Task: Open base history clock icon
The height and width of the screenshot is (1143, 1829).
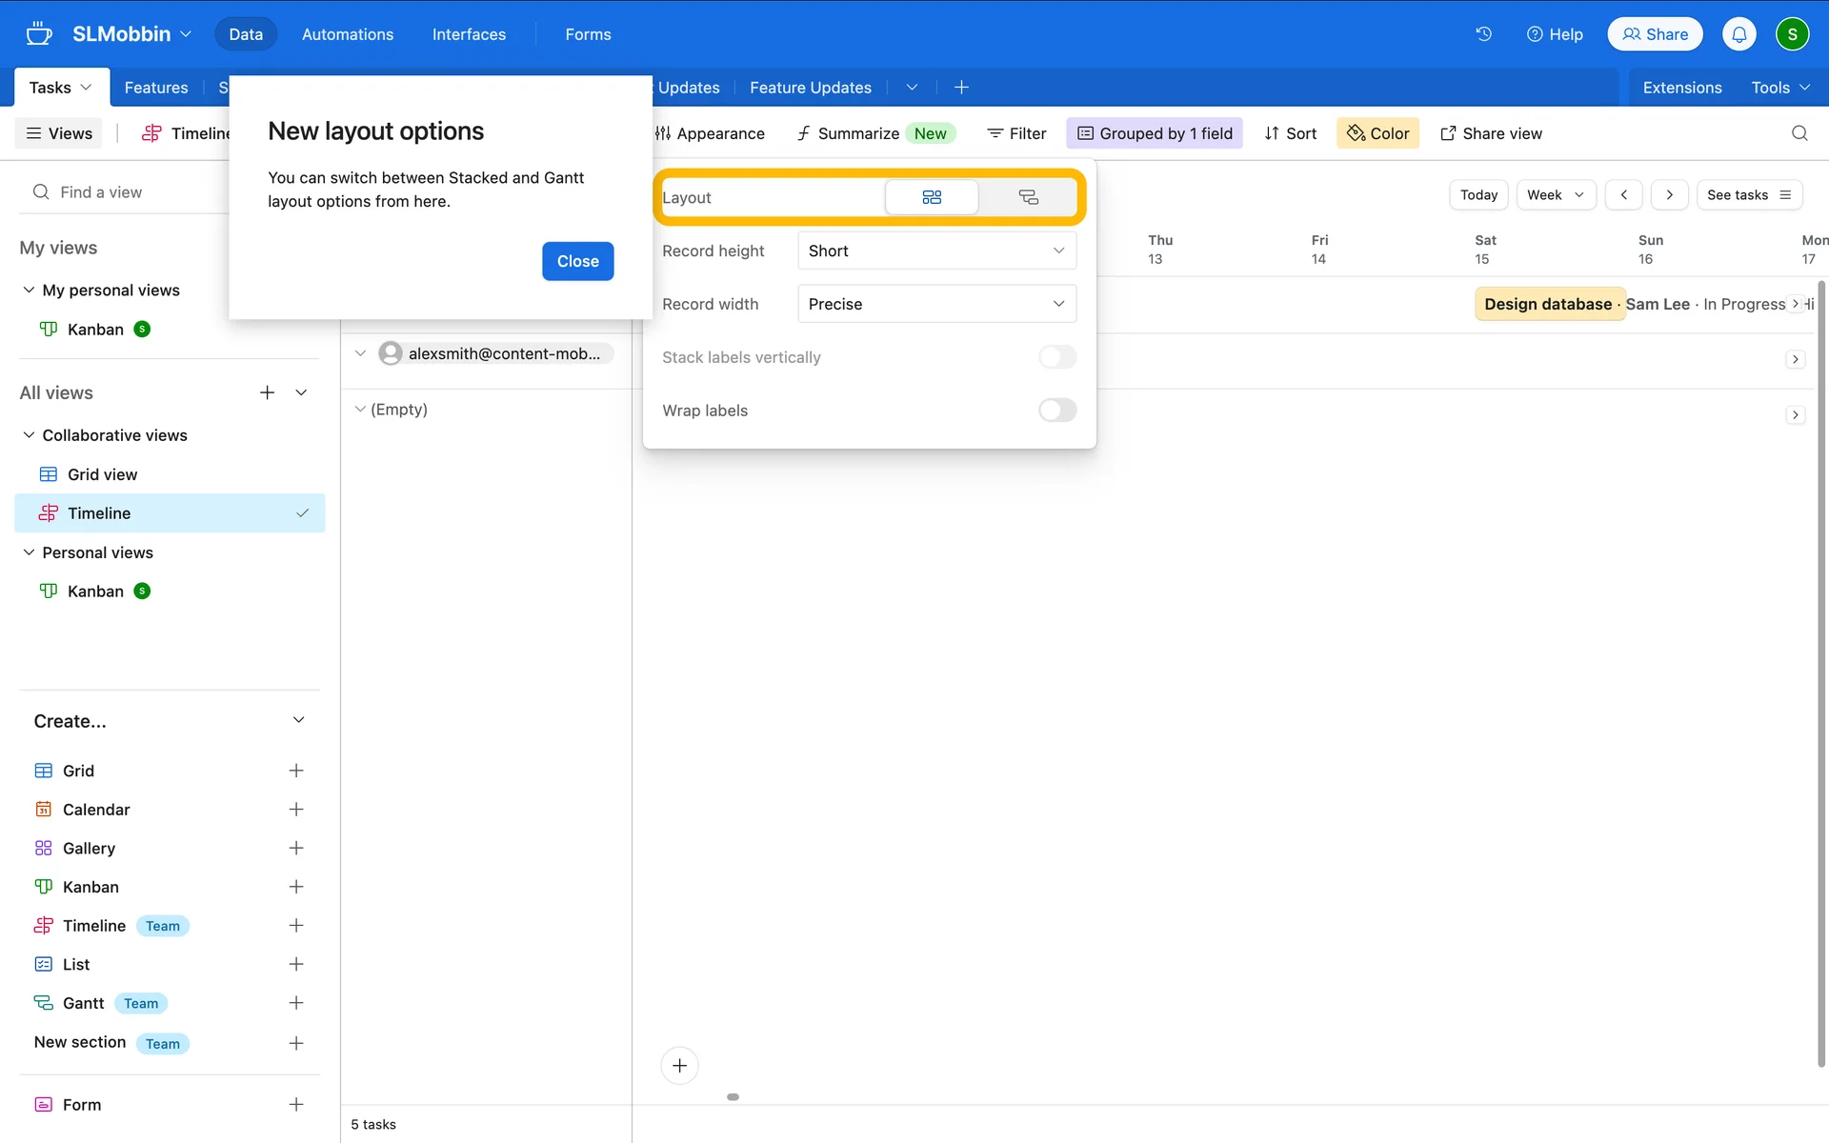Action: click(x=1483, y=34)
